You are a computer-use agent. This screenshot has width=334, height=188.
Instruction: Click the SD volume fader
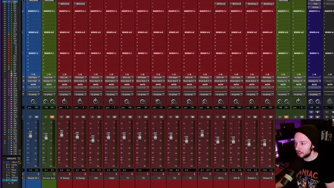click(x=93, y=139)
